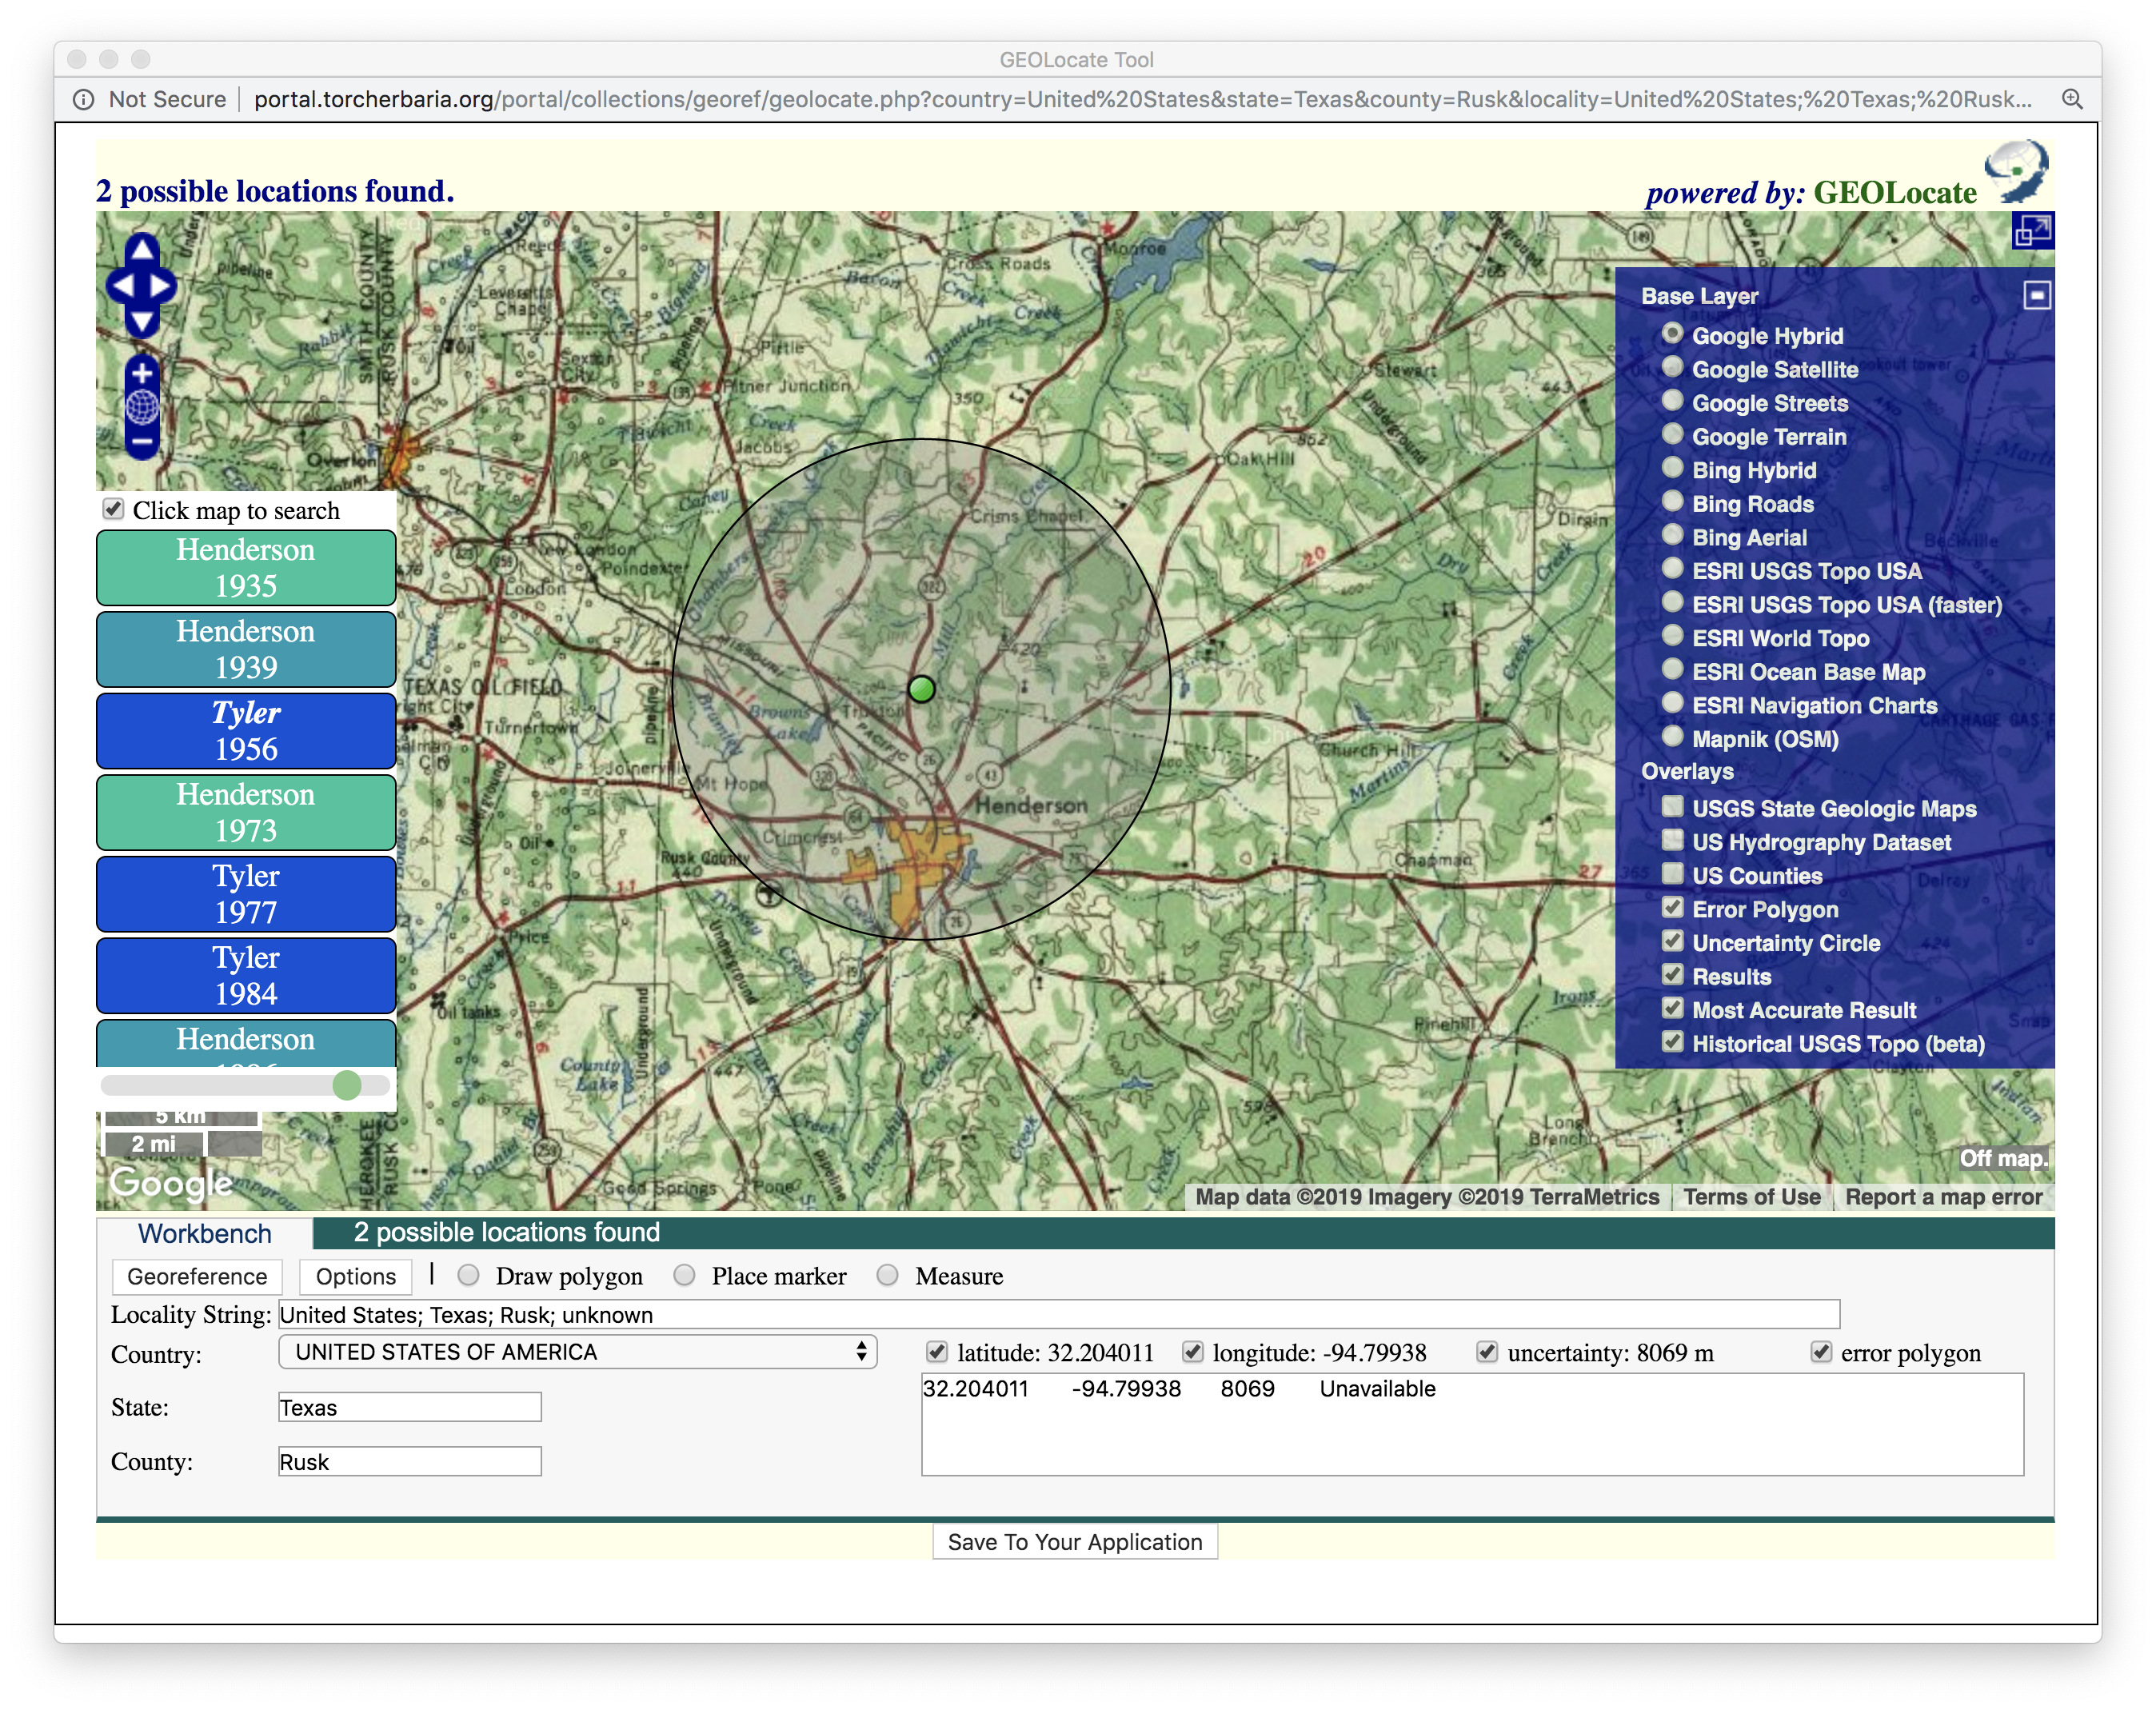Select Bing Roads base layer
Viewport: 2156px width, 1710px height.
coord(1672,501)
